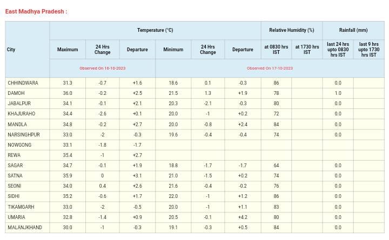
Task: Click the 'at 1730 hrs IST' humidity header
Action: pyautogui.click(x=307, y=50)
